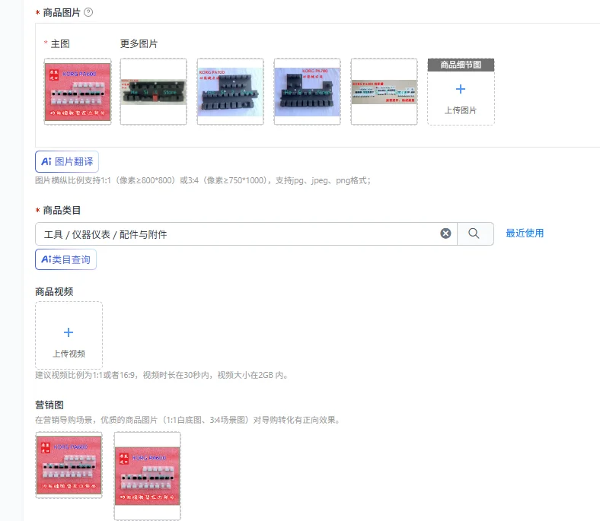Click the 更多图片 label
Viewport: 600px width, 521px height.
(139, 44)
